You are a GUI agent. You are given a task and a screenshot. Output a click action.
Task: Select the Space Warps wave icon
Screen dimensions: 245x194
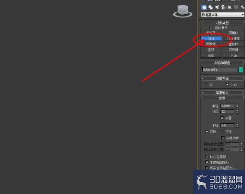(236, 7)
